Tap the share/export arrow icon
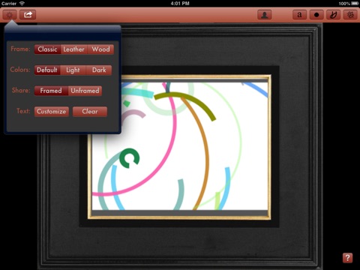The image size is (360, 270). (x=28, y=15)
